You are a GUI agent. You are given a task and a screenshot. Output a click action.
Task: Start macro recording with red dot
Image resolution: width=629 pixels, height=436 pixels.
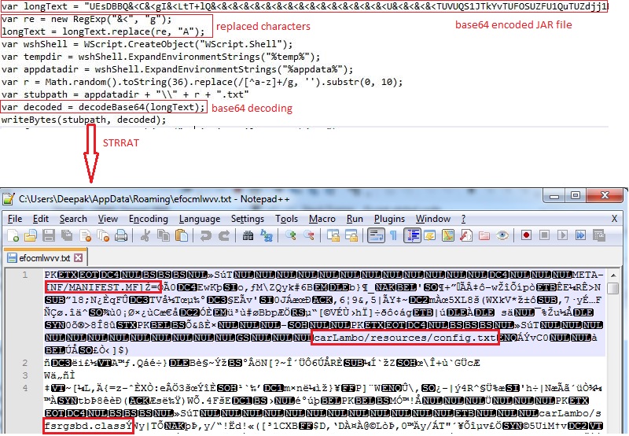[x=526, y=235]
